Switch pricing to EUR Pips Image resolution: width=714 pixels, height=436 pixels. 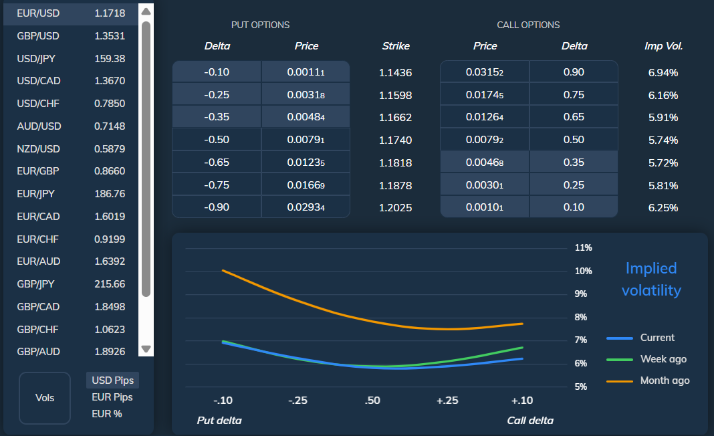tap(112, 397)
